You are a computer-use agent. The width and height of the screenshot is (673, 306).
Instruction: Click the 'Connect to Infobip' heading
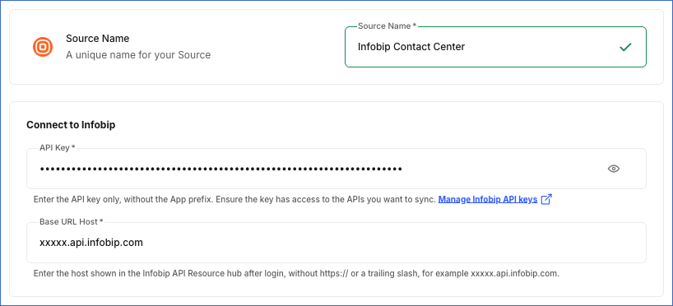point(71,125)
